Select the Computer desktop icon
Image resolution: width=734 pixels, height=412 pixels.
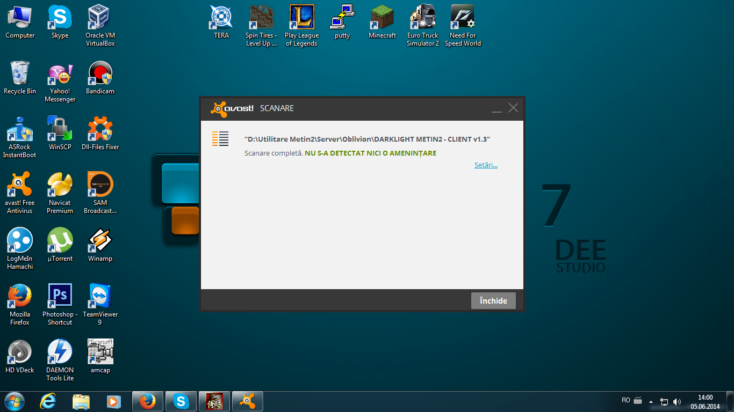click(20, 23)
